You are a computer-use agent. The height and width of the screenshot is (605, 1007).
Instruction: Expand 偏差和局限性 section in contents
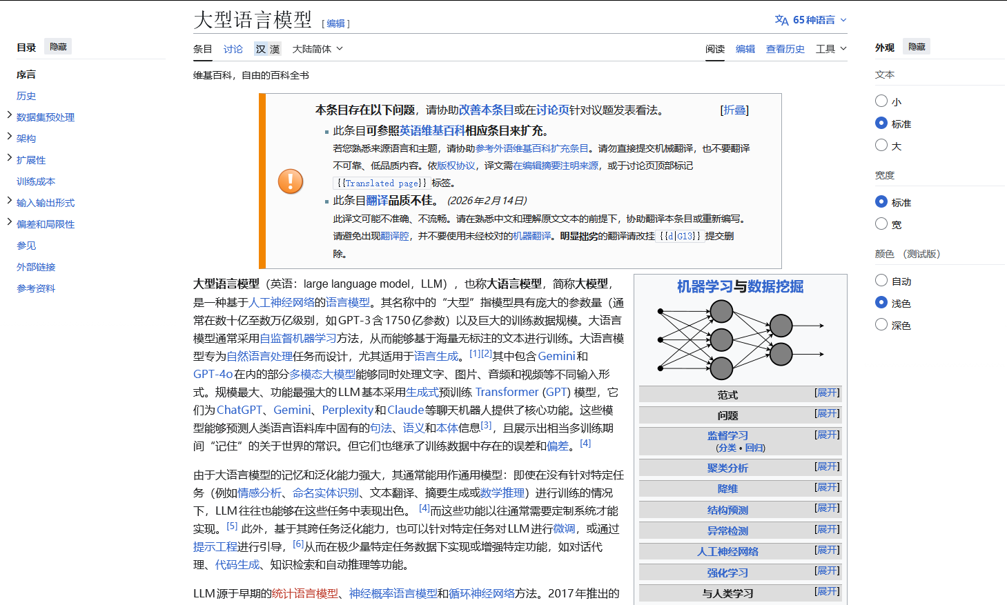(x=9, y=222)
